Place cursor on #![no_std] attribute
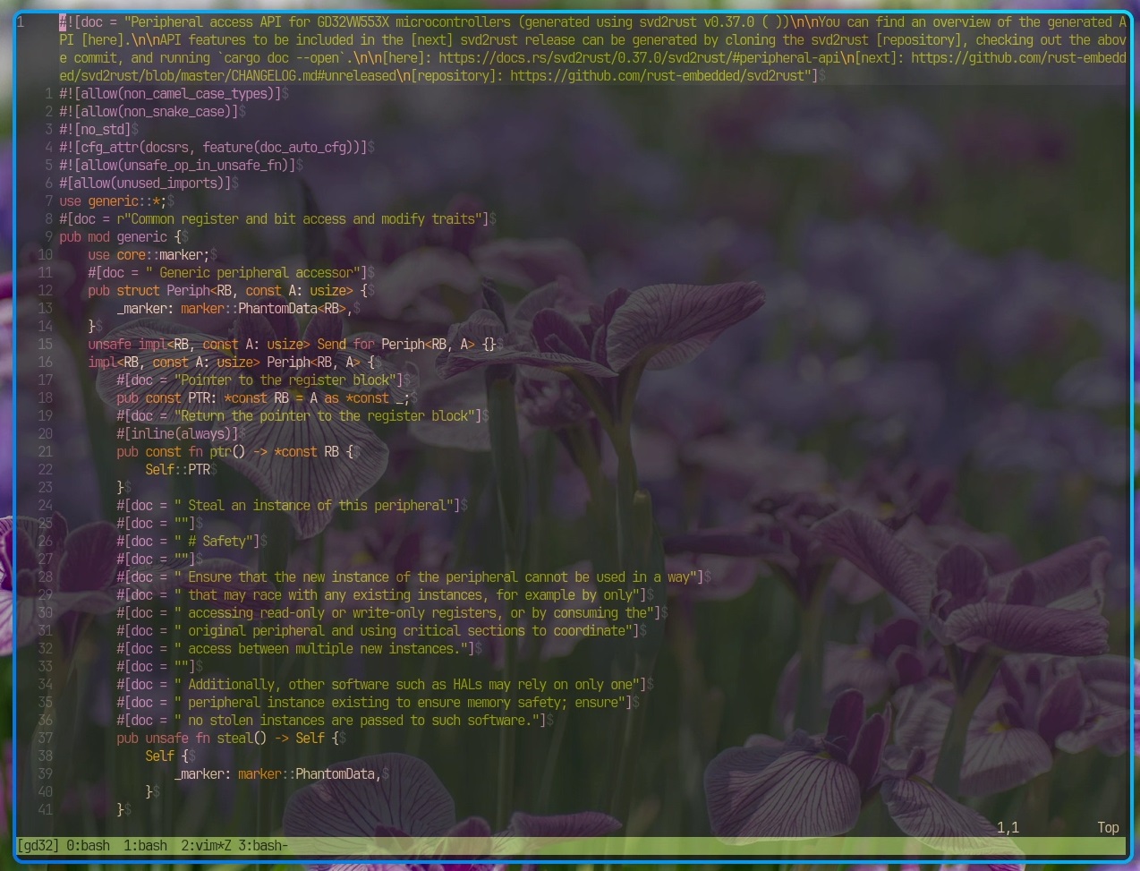1140x871 pixels. click(95, 130)
